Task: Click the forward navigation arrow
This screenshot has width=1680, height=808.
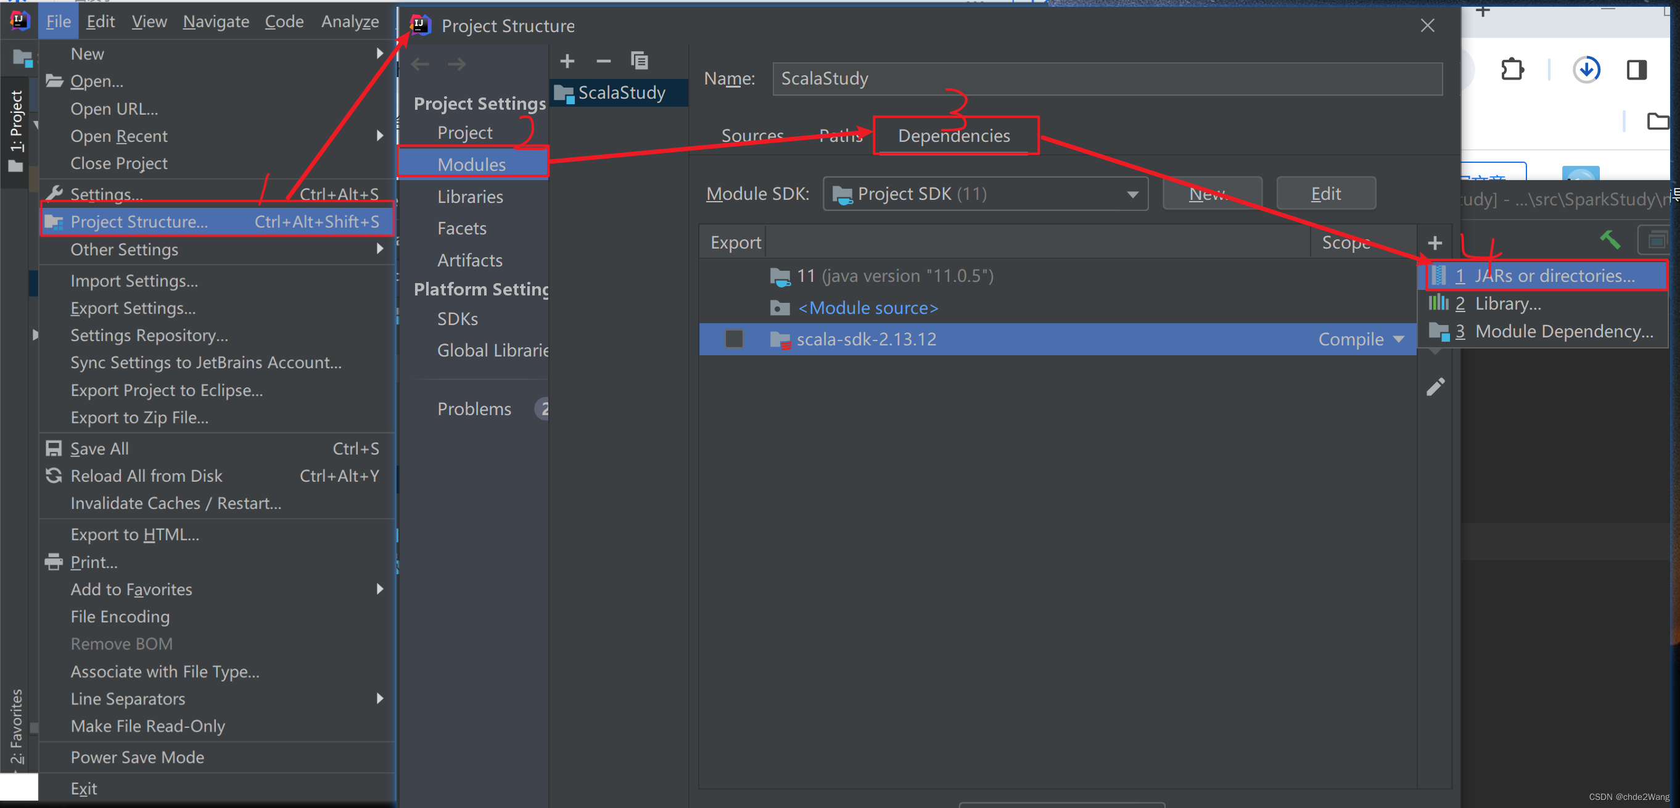Action: [456, 64]
